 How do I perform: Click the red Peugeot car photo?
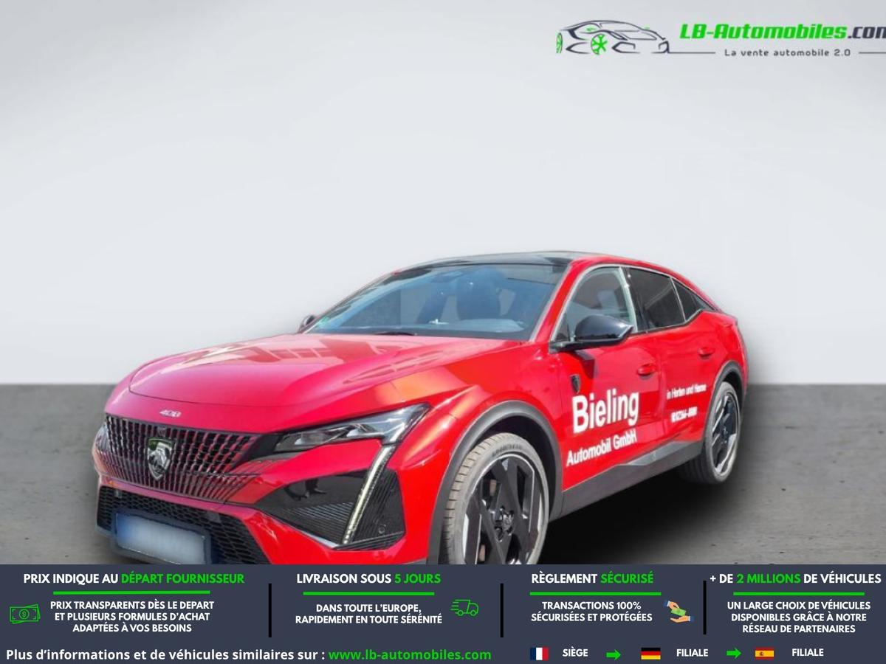tap(421, 408)
